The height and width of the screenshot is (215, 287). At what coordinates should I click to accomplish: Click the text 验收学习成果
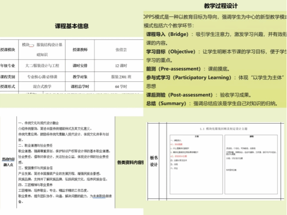coord(234,95)
